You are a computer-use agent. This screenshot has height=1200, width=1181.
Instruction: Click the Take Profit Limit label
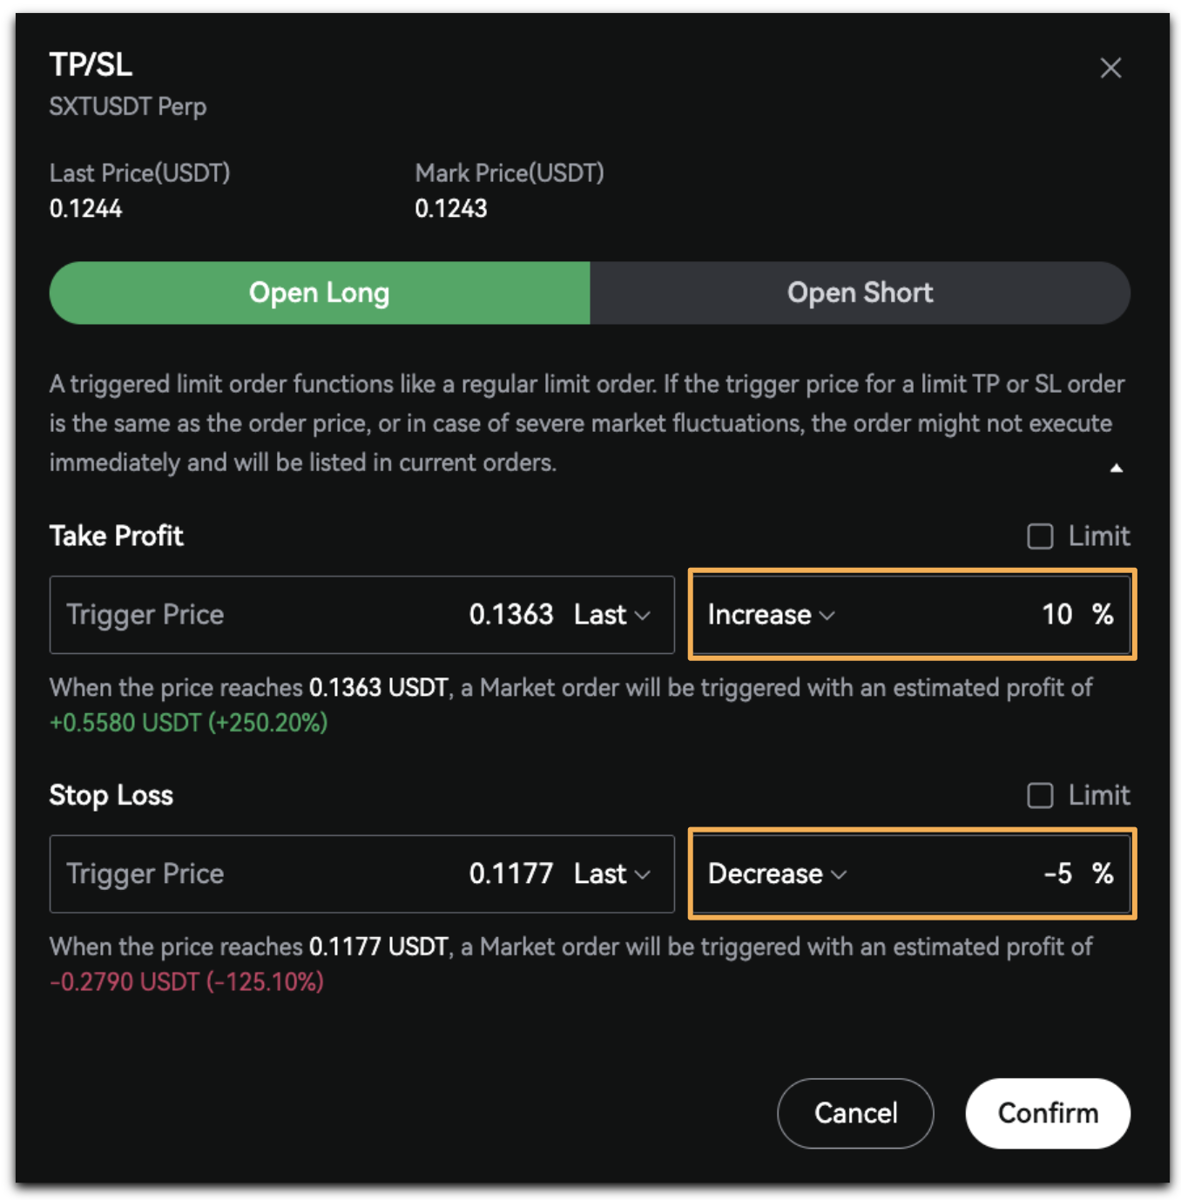(x=1099, y=536)
